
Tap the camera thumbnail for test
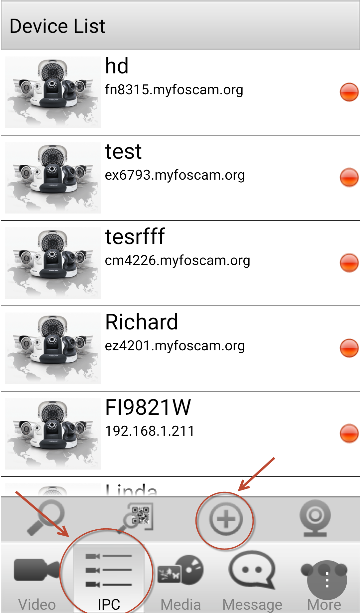click(53, 178)
